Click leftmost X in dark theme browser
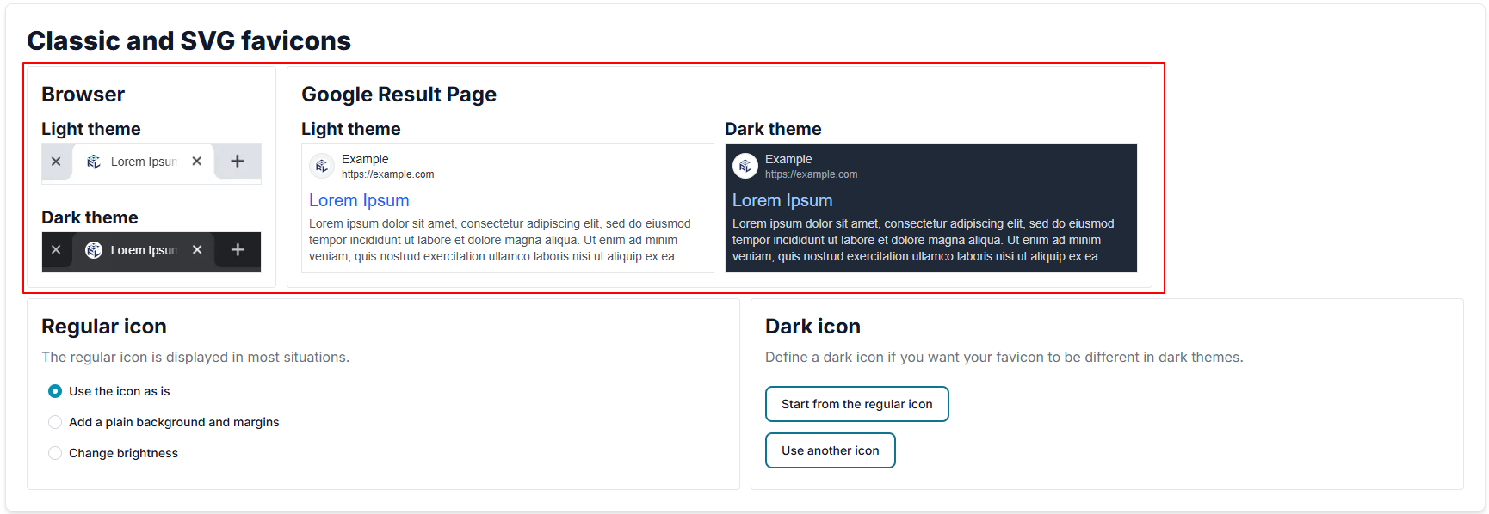This screenshot has height=514, width=1489. [x=56, y=250]
